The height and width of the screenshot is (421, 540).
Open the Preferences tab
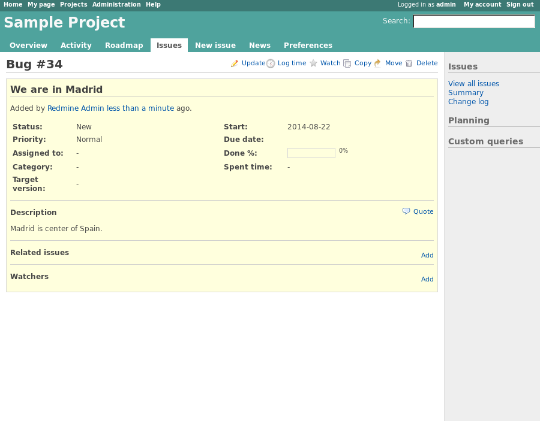(x=308, y=46)
